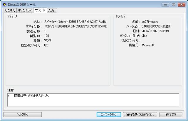188x121 pixels.
Task: Select the サウンド tab
Action: click(x=40, y=10)
